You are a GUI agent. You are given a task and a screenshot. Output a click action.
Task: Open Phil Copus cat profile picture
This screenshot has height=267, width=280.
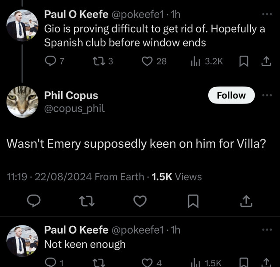tap(22, 101)
